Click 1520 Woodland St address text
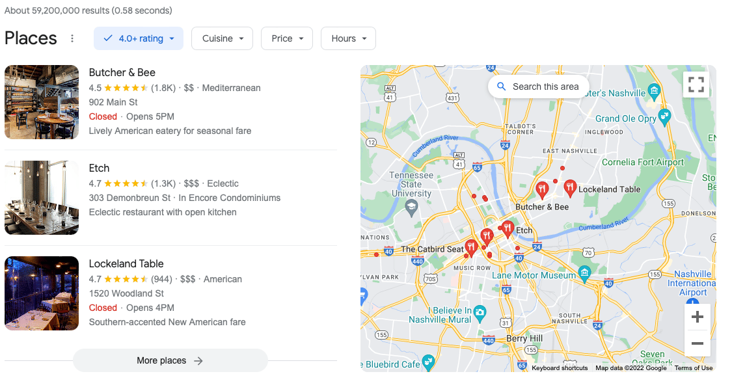This screenshot has width=732, height=387. (126, 293)
